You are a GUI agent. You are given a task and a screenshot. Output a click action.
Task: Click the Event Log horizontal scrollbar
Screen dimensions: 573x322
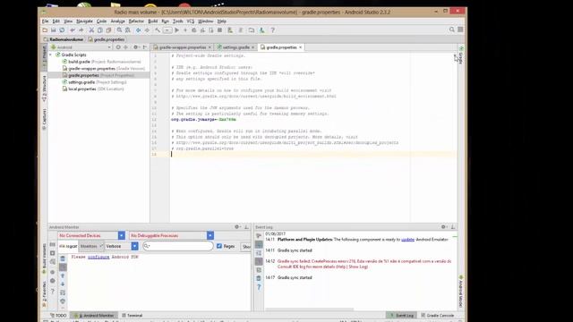click(309, 309)
